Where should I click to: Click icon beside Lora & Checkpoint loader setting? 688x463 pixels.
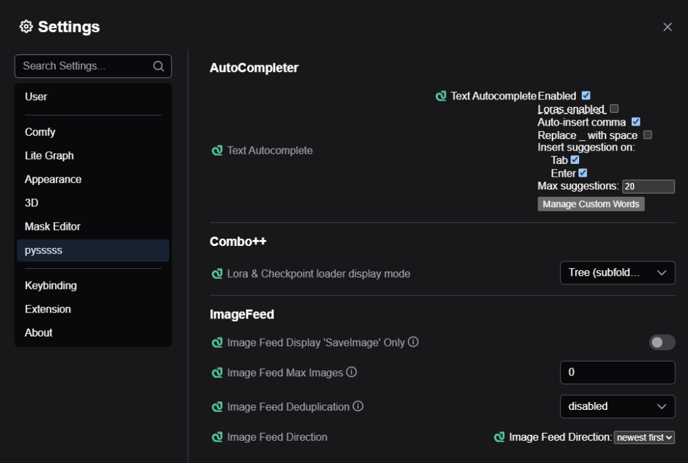click(217, 273)
